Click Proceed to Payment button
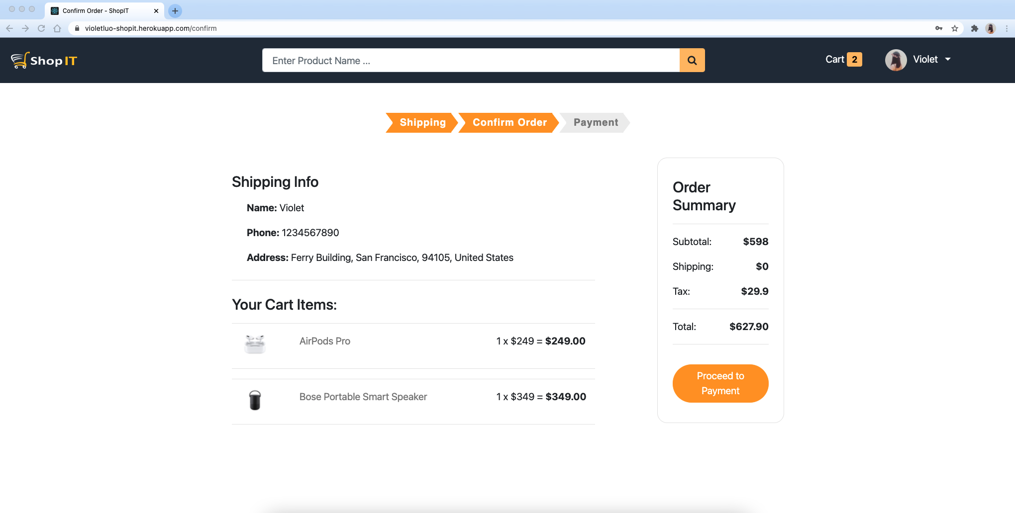1015x513 pixels. point(720,383)
